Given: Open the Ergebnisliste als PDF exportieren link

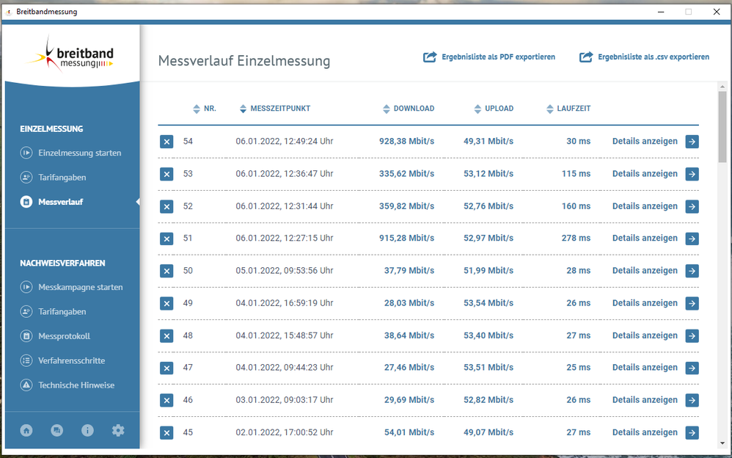Looking at the screenshot, I should (499, 57).
